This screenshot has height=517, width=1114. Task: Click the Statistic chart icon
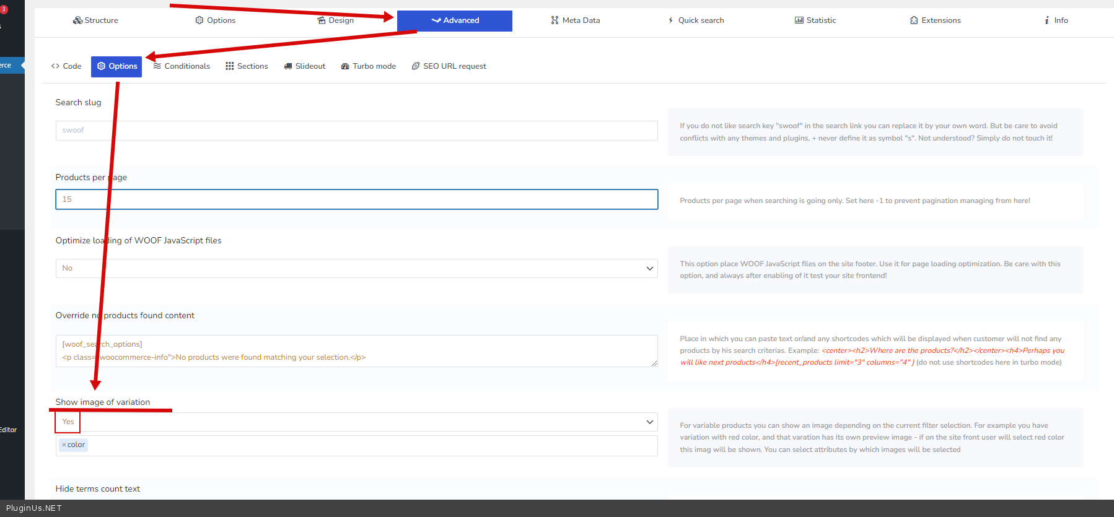point(799,20)
